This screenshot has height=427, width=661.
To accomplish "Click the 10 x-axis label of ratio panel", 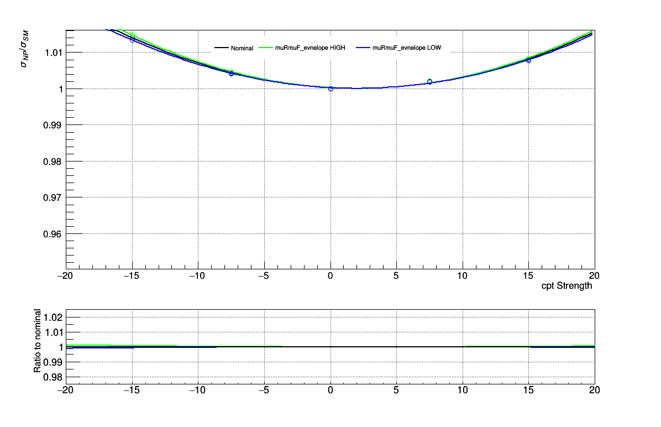I will [463, 390].
